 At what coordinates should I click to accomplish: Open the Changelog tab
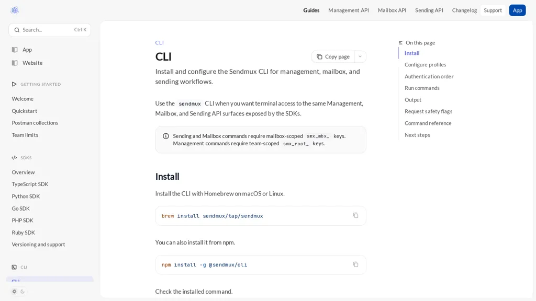[464, 10]
